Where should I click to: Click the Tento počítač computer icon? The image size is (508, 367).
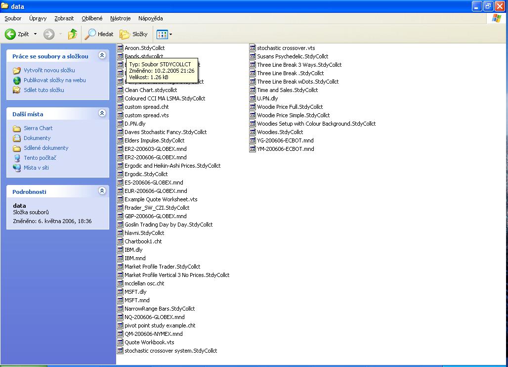pyautogui.click(x=17, y=158)
